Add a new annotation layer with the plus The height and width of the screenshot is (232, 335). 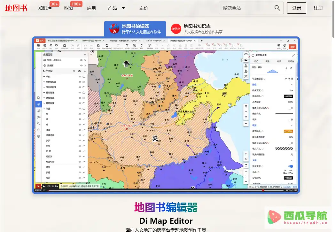pyautogui.click(x=85, y=71)
